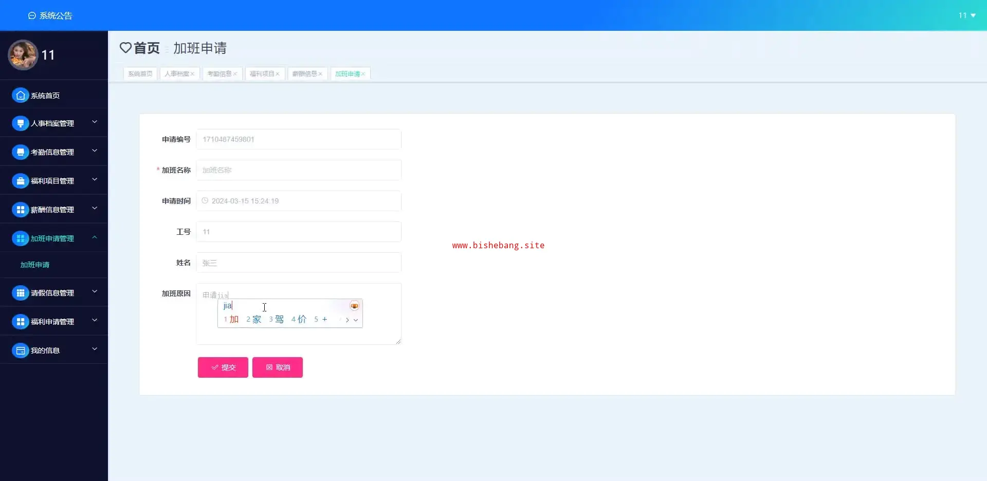This screenshot has width=987, height=481.
Task: Click the 考勤信息管理 sidebar icon
Action: (x=20, y=152)
